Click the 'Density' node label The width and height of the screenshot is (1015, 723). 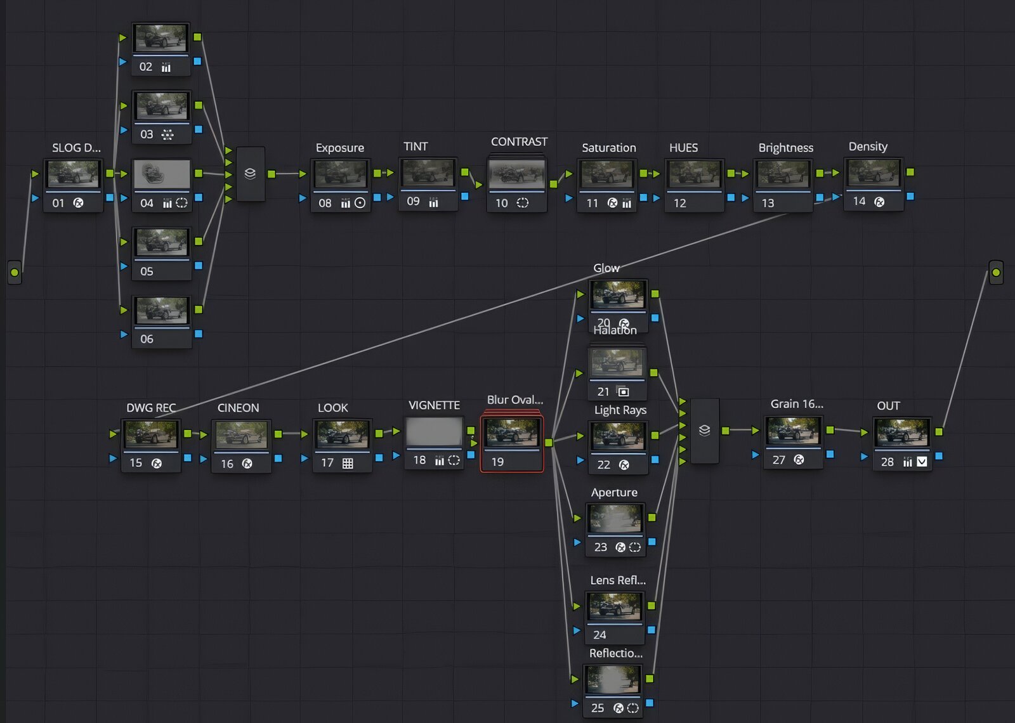coord(868,147)
